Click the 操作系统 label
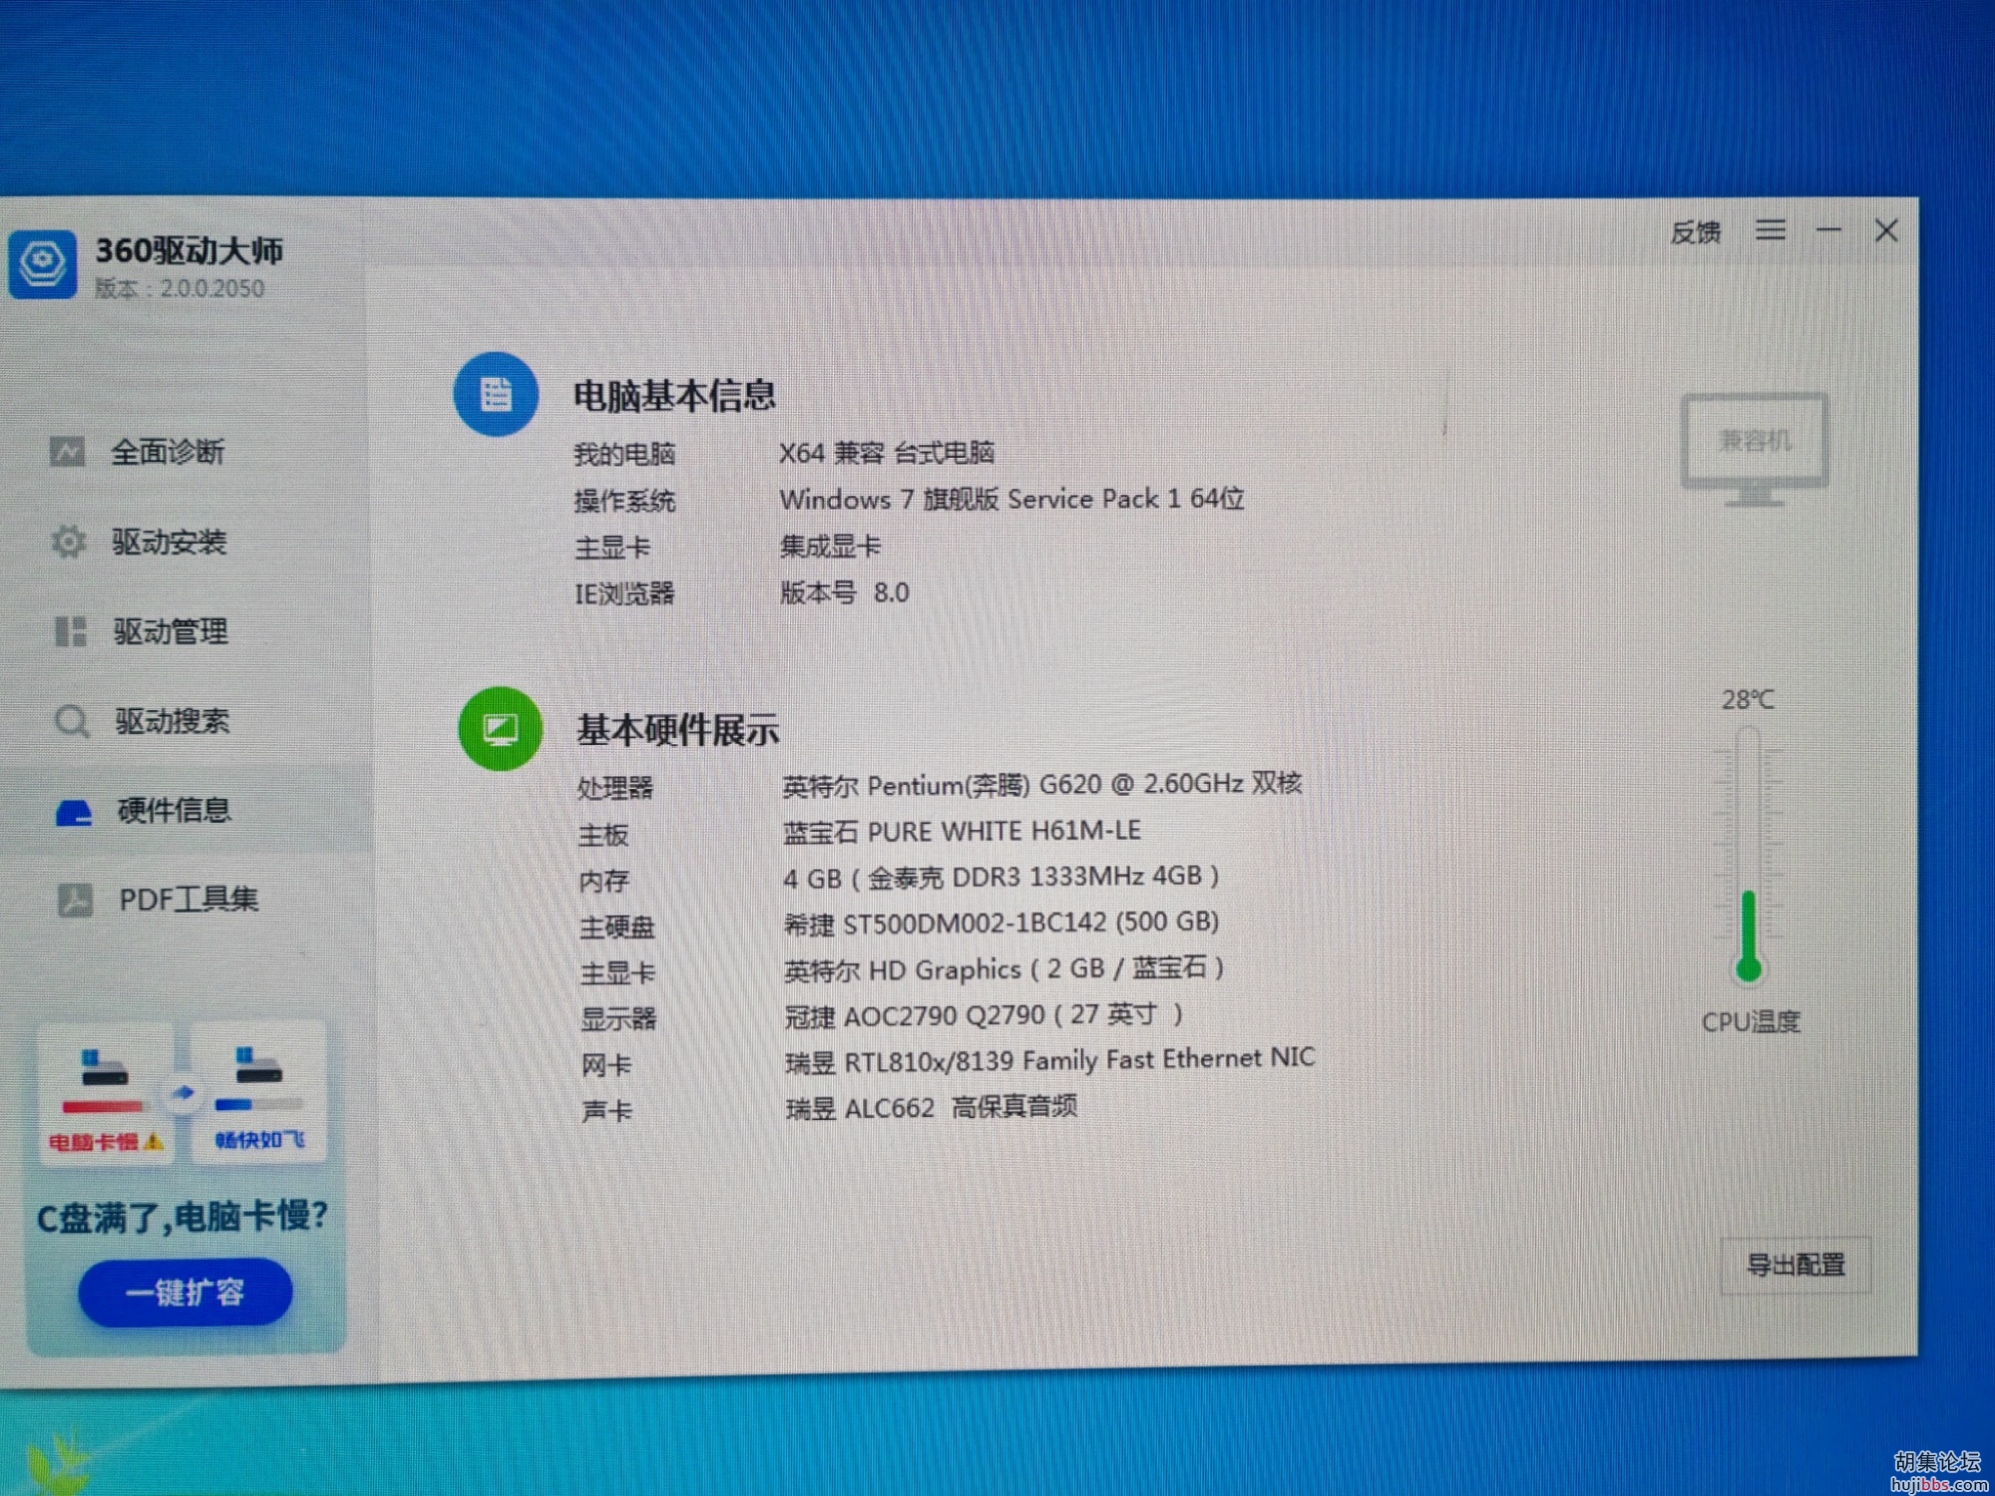Screen dimensions: 1995x1496 point(624,501)
